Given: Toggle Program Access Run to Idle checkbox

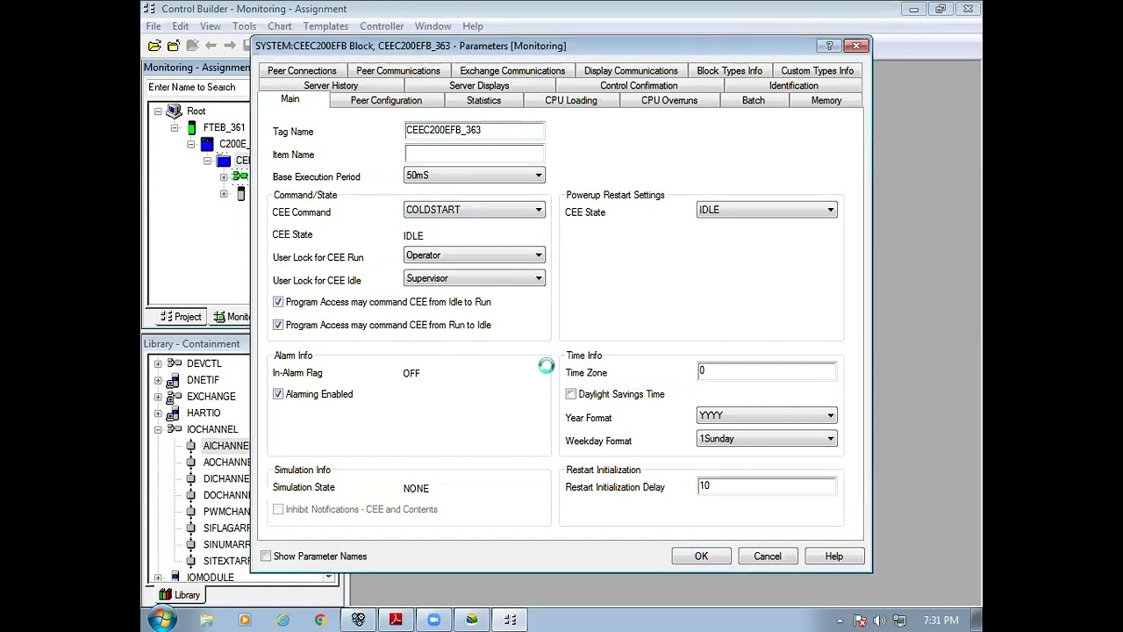Looking at the screenshot, I should coord(278,325).
